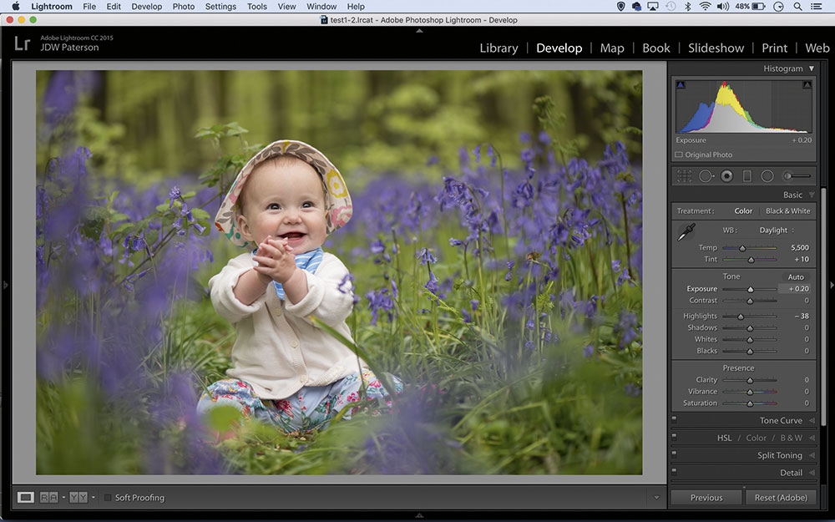Switch to Loupe view in the toolbar

(x=26, y=497)
